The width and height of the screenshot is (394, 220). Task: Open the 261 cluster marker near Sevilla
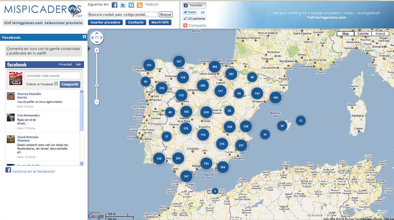pyautogui.click(x=178, y=158)
